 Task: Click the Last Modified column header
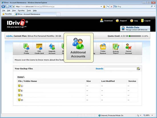pos(108,81)
